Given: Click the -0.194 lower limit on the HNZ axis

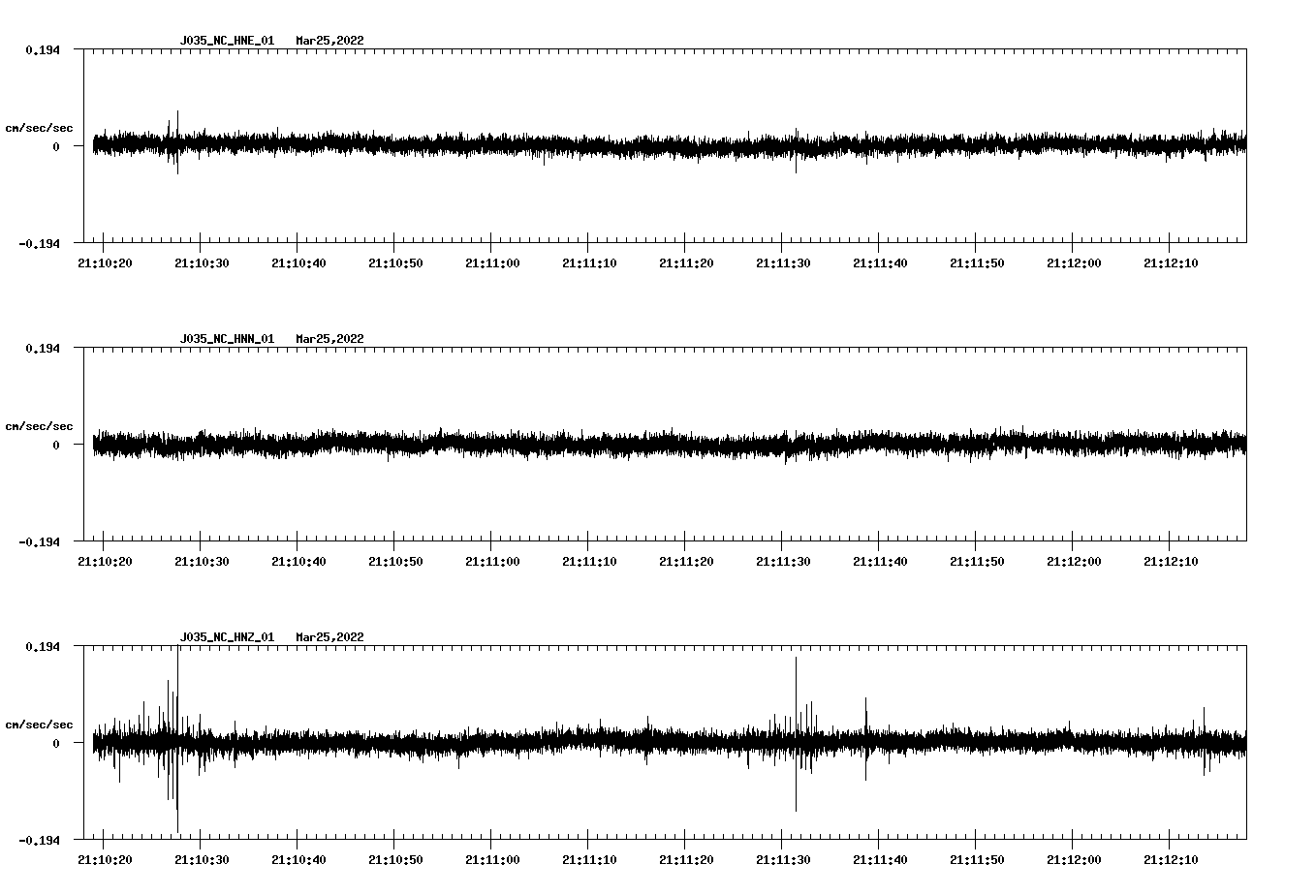Looking at the screenshot, I should tap(39, 840).
